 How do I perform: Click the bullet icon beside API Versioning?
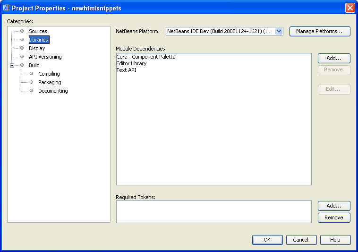[x=22, y=56]
